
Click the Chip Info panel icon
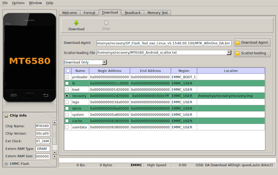pyautogui.click(x=6, y=115)
